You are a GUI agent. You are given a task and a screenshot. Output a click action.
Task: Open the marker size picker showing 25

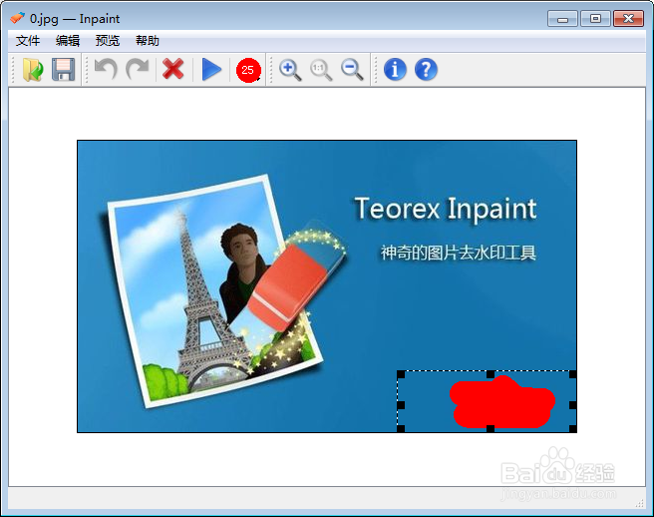pyautogui.click(x=248, y=70)
